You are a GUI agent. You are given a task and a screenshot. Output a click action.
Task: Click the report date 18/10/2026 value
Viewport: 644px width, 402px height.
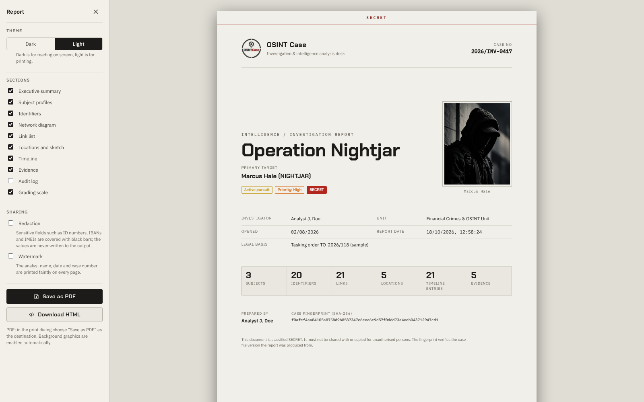[x=454, y=232]
